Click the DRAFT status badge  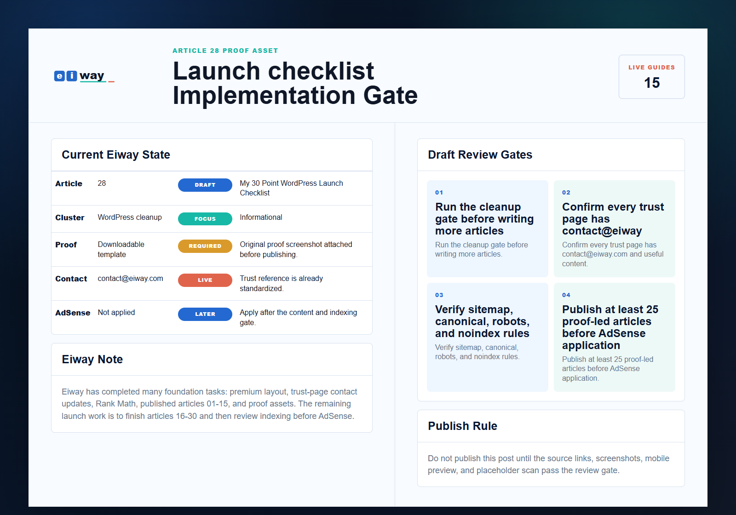pyautogui.click(x=205, y=185)
